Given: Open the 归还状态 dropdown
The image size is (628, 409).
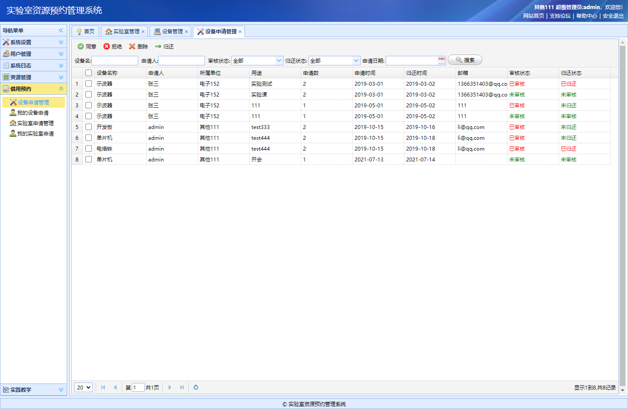Looking at the screenshot, I should (x=356, y=61).
